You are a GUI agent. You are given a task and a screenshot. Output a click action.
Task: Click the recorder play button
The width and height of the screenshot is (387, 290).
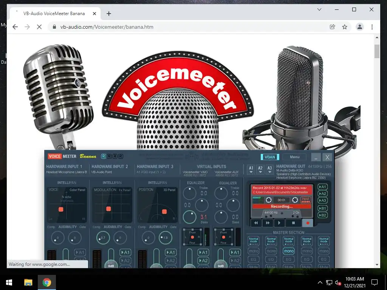pyautogui.click(x=279, y=223)
